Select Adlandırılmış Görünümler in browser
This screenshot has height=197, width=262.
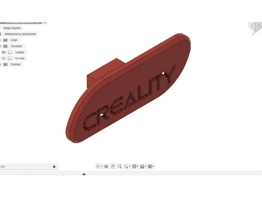20,34
